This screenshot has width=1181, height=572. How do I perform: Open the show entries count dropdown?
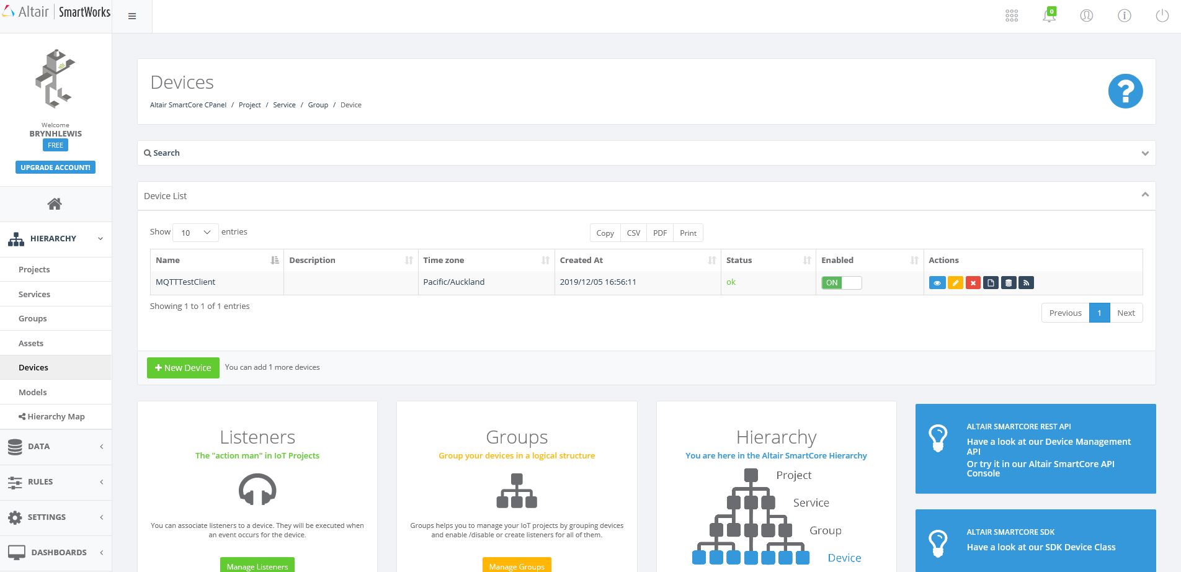[195, 232]
